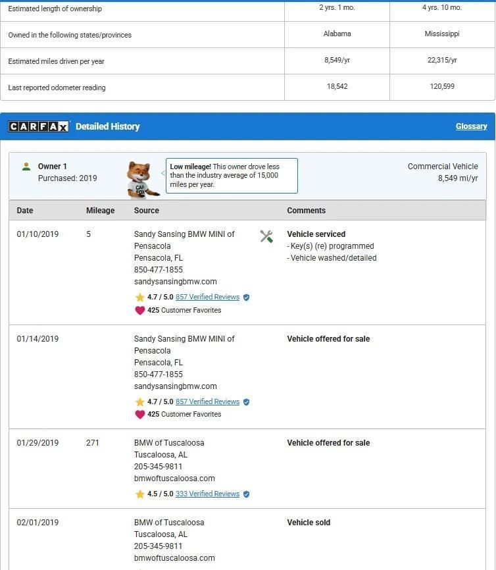This screenshot has height=570, width=496.
Task: Click the Low mileage tooltip box
Action: [x=232, y=176]
